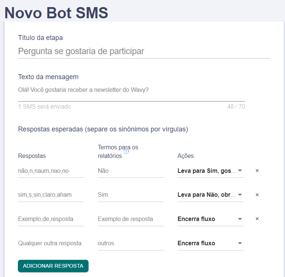Edit the 'não,n,naum,nao,no' responses field
Image resolution: width=285 pixels, height=277 pixels.
[x=51, y=171]
